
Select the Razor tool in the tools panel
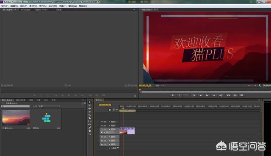[x=90, y=118]
